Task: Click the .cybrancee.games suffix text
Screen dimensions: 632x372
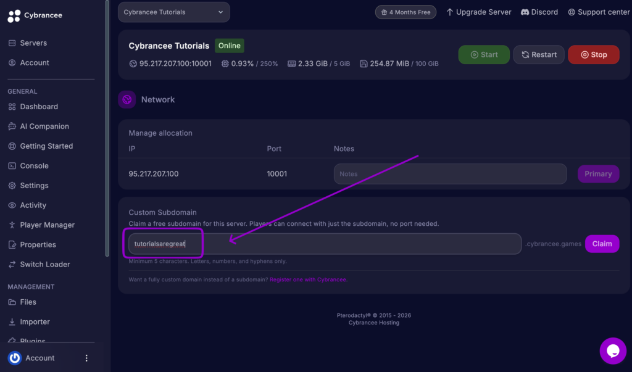Action: tap(553, 244)
